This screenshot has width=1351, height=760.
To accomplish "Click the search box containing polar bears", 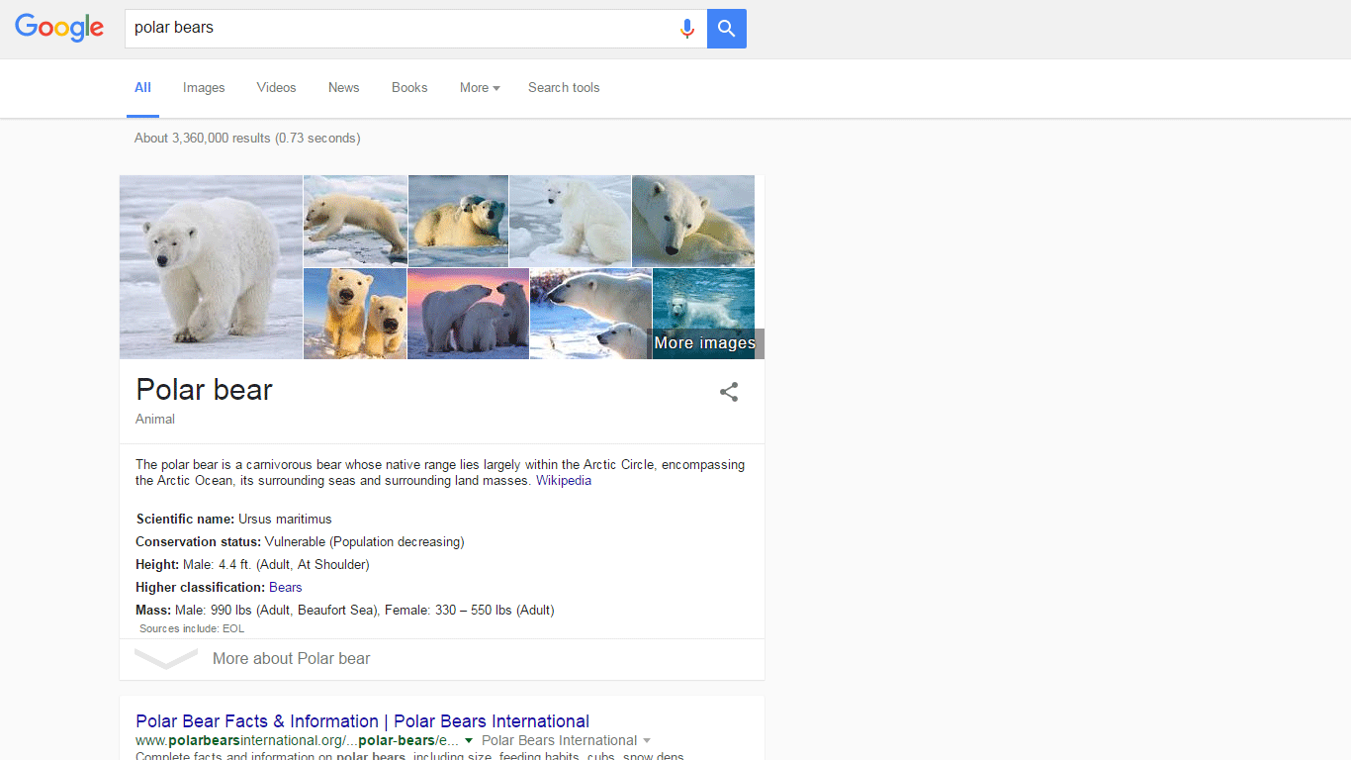I will 396,29.
